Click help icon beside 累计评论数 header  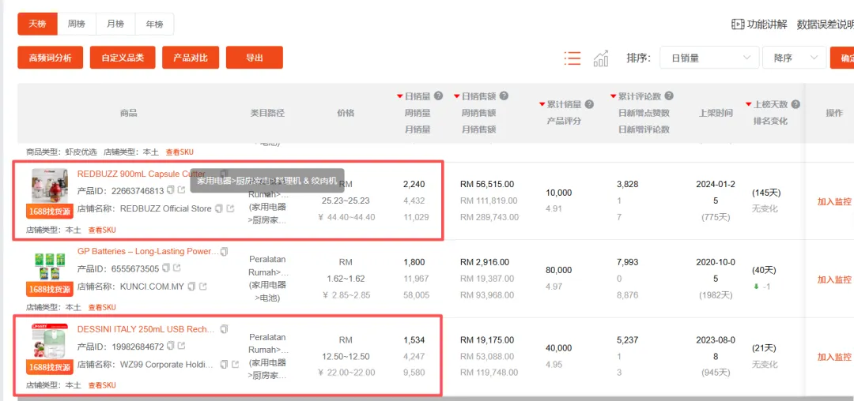(x=669, y=96)
